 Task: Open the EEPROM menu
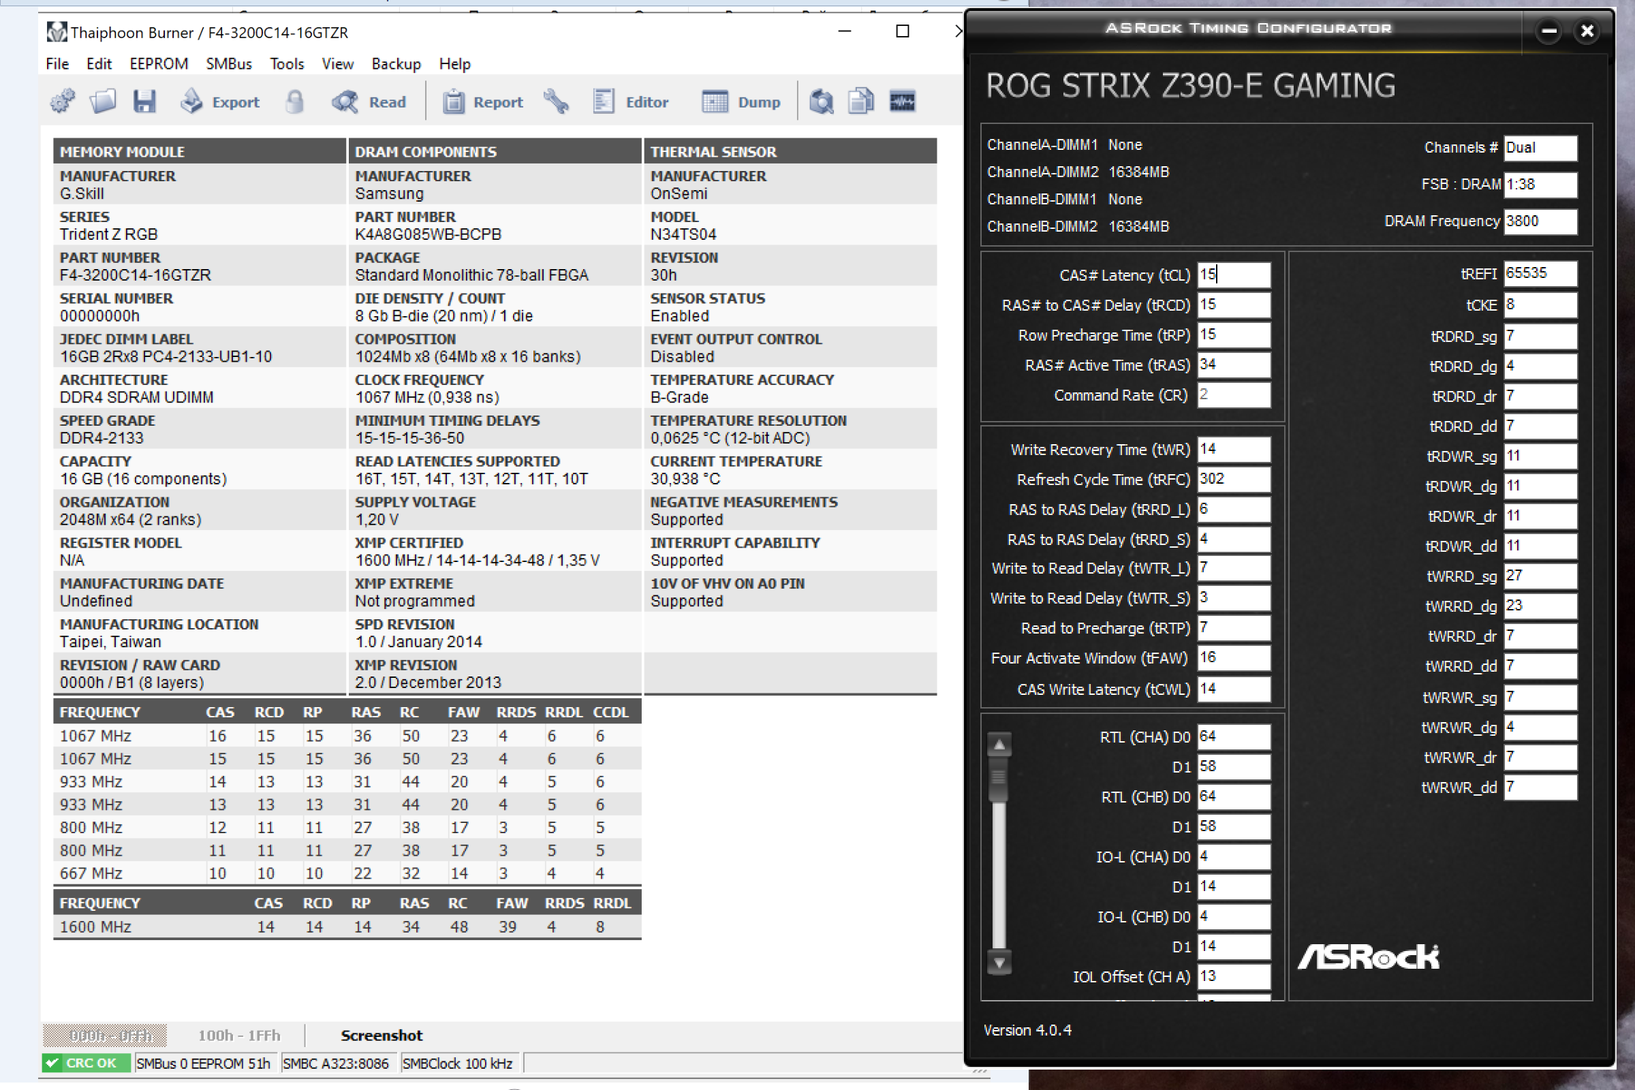click(159, 64)
